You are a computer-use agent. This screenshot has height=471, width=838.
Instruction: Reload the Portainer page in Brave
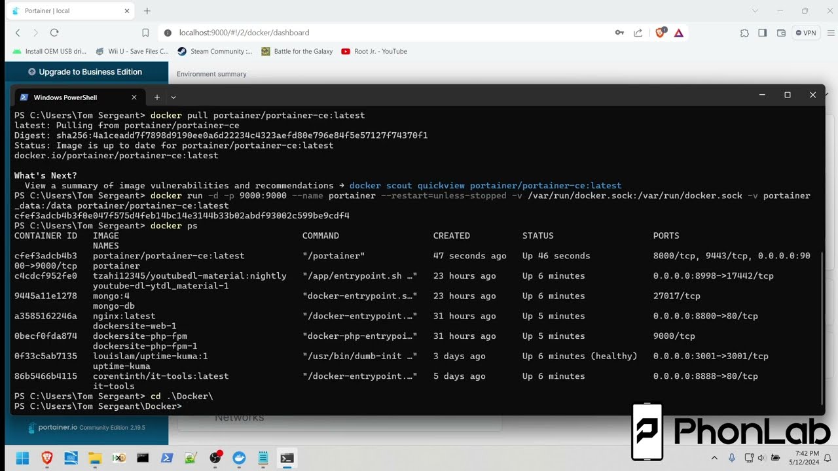click(x=54, y=33)
